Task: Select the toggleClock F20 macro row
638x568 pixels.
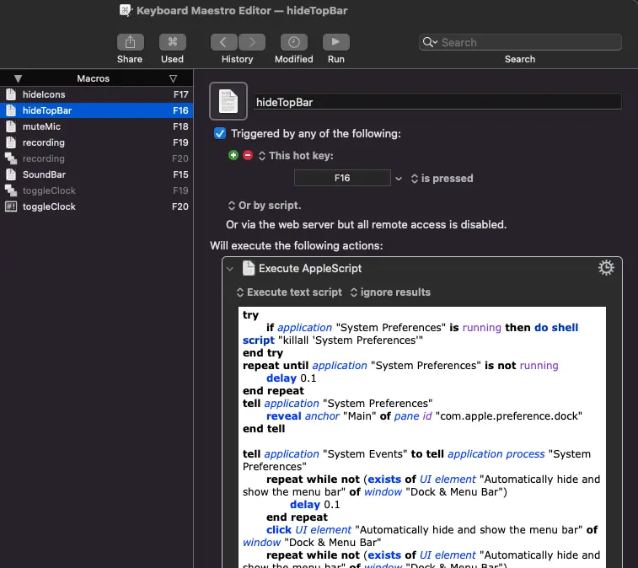Action: coord(96,206)
